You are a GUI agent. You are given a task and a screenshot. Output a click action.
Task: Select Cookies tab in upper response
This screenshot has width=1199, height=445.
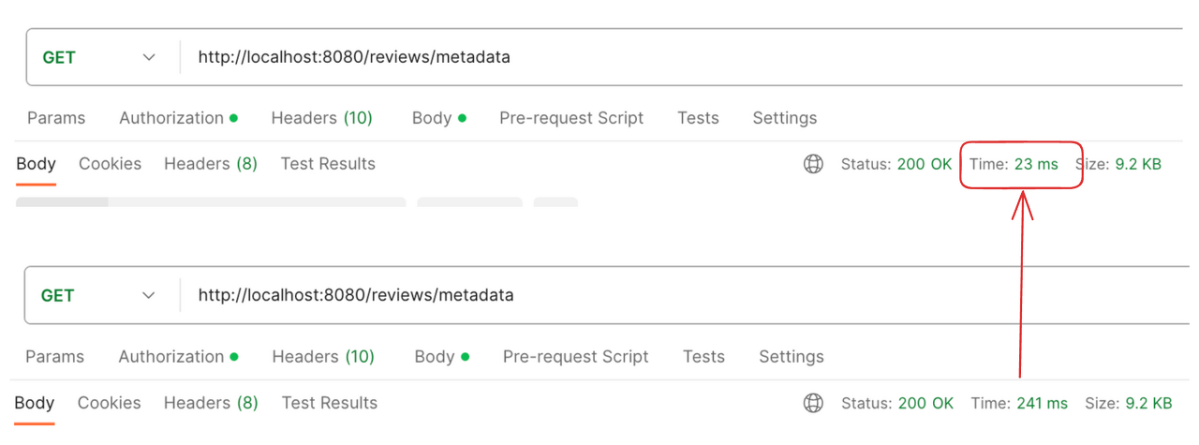pyautogui.click(x=110, y=164)
